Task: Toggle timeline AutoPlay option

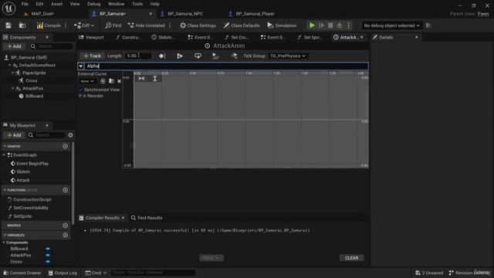Action: (x=180, y=56)
